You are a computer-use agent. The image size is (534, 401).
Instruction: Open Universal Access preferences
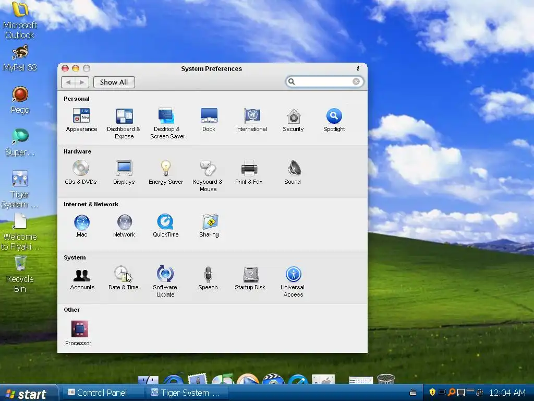(293, 281)
